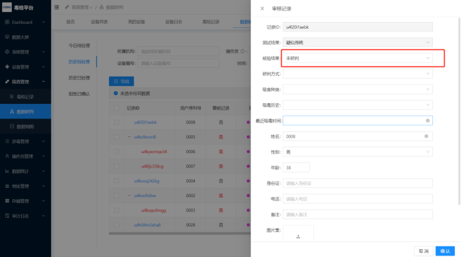This screenshot has width=461, height=257.
Task: Open the 核验结果 dropdown showing 未研判
Action: 357,59
